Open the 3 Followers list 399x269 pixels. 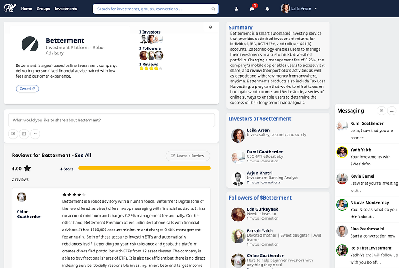(150, 48)
